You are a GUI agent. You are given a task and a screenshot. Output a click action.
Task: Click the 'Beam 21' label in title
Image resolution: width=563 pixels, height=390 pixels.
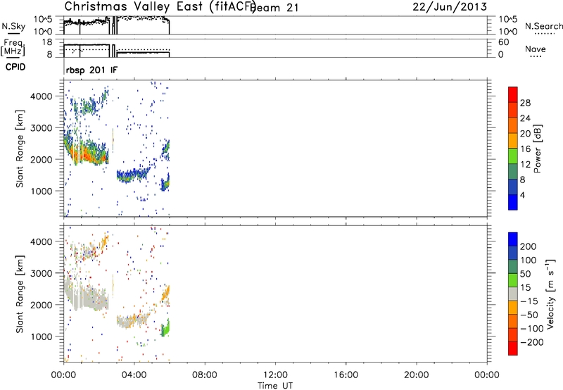(x=275, y=8)
